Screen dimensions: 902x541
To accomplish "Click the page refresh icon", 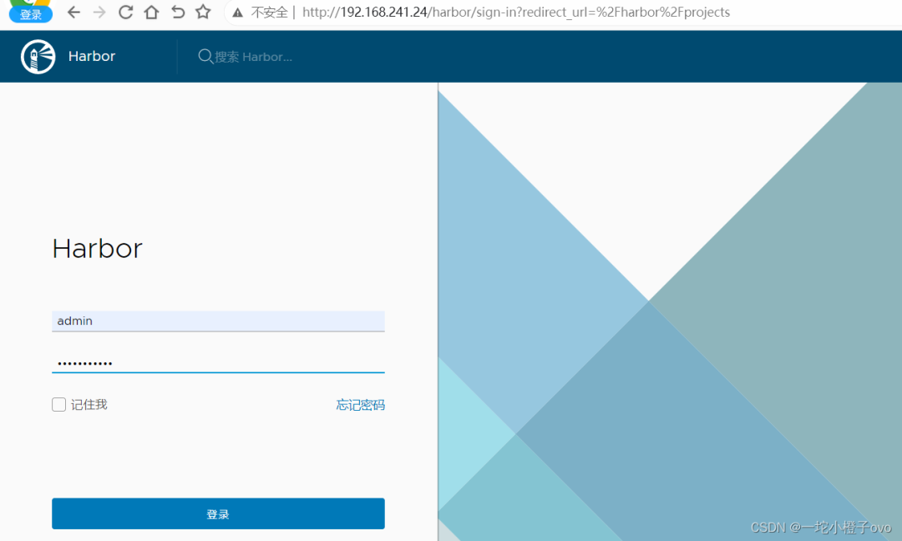I will point(126,13).
